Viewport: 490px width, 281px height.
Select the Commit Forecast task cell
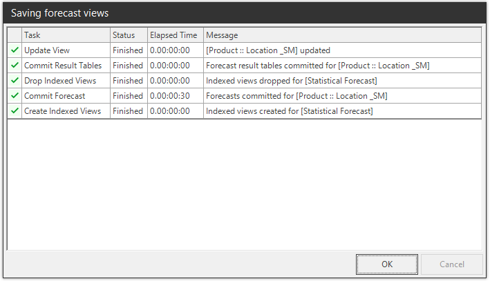[66, 96]
